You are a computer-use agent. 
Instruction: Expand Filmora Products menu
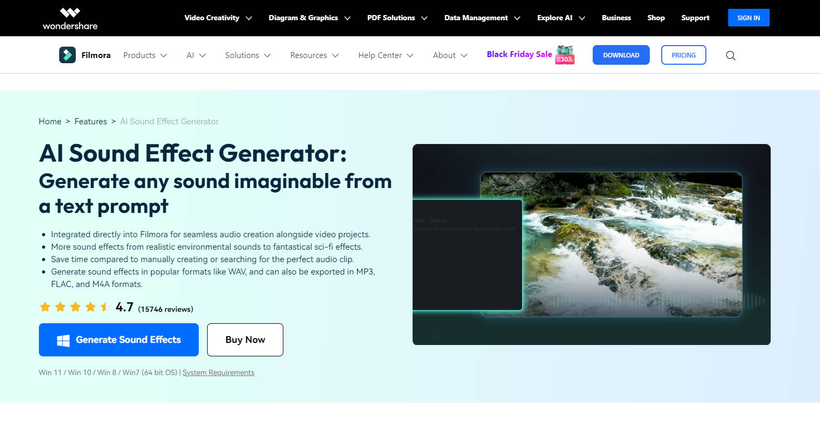(145, 55)
